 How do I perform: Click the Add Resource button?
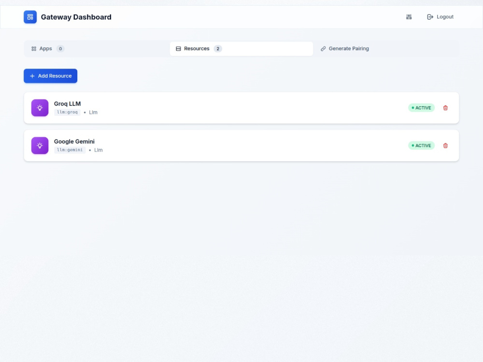51,76
